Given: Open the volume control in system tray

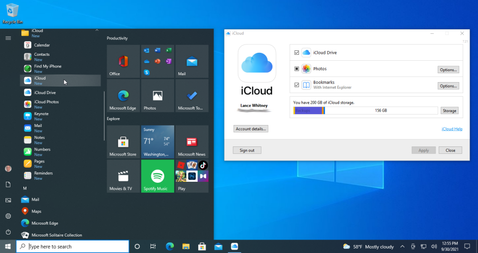Looking at the screenshot, I should coord(434,247).
